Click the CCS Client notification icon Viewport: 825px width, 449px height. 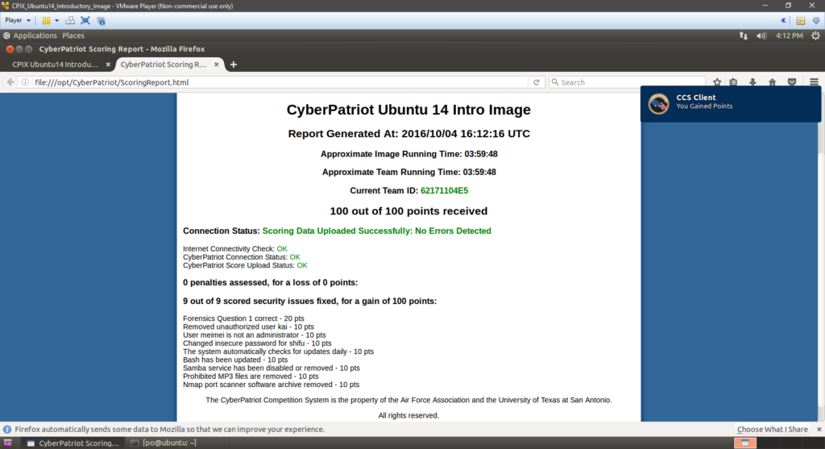coord(659,103)
